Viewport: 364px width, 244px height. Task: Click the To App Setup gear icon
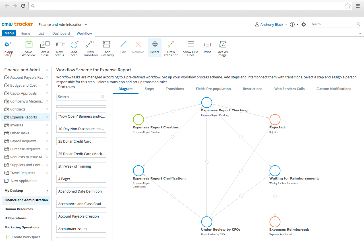(8, 44)
